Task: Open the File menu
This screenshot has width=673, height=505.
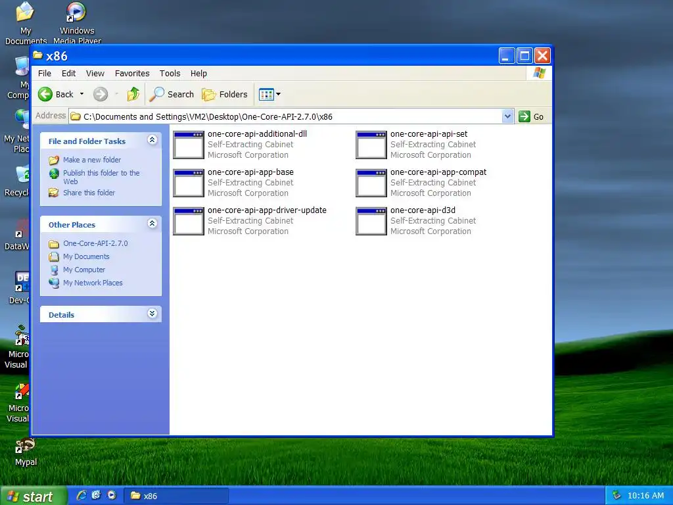Action: [45, 74]
